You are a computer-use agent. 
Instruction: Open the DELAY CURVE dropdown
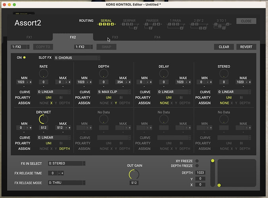174,92
